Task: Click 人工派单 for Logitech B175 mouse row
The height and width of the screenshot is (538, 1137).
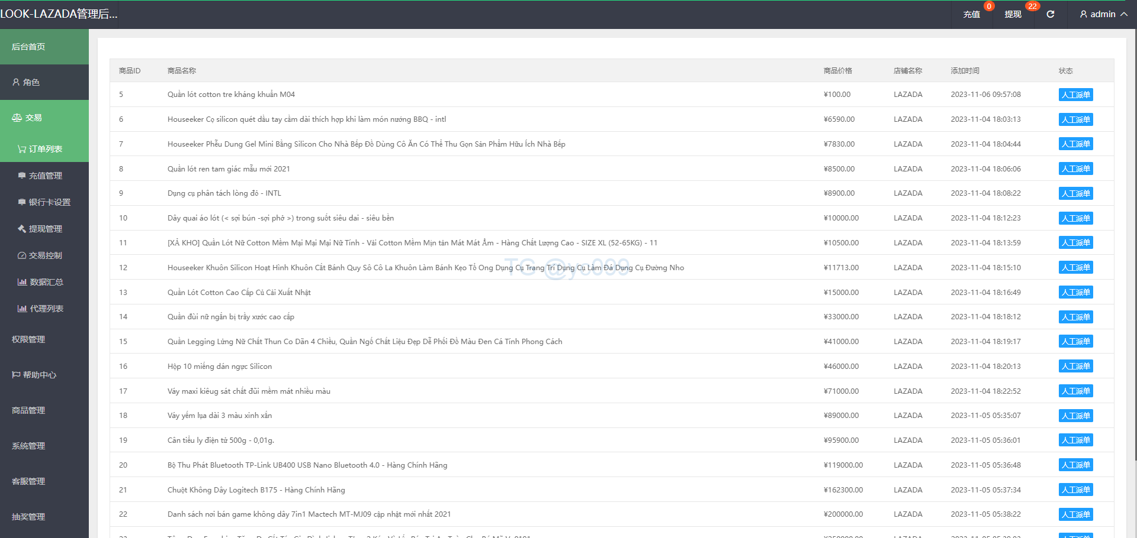Action: point(1075,490)
